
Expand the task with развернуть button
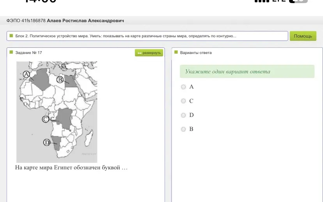pos(149,53)
